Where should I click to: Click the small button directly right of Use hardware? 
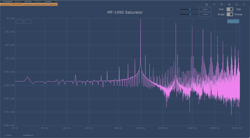57,2
